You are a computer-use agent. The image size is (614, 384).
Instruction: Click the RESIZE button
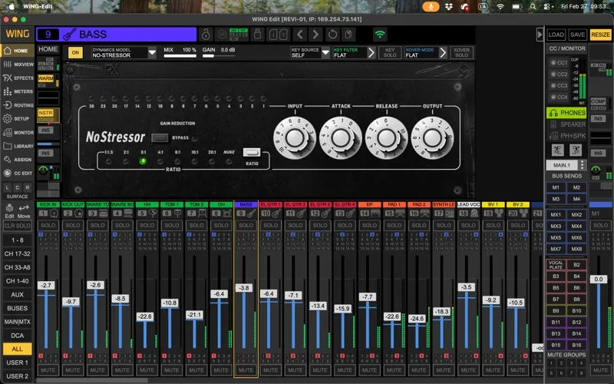[600, 35]
